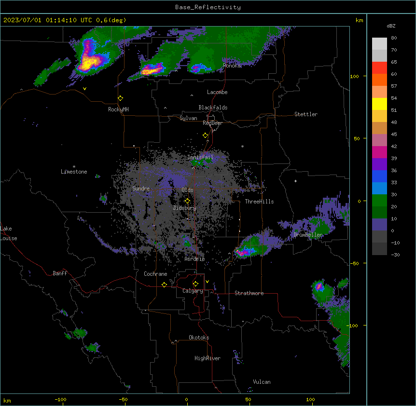The height and width of the screenshot is (406, 416).
Task: Click the Cochrane label
Action: click(155, 274)
